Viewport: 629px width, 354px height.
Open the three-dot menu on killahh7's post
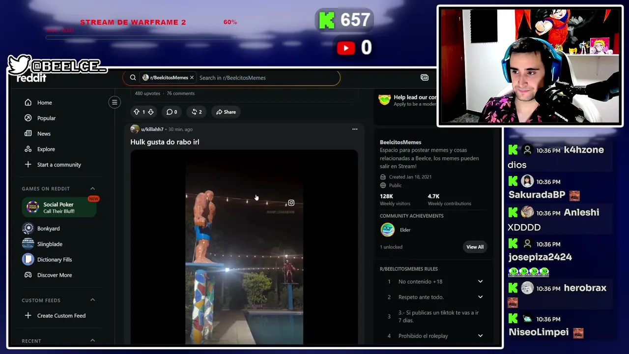(x=355, y=129)
